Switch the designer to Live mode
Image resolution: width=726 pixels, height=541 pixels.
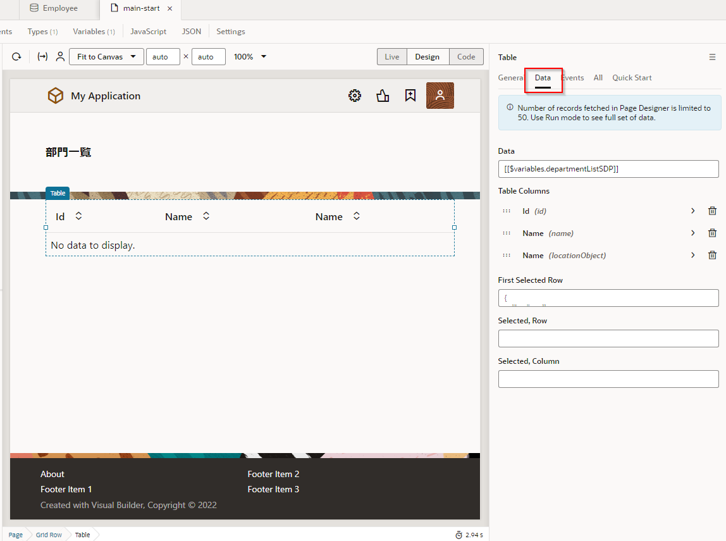click(x=392, y=57)
